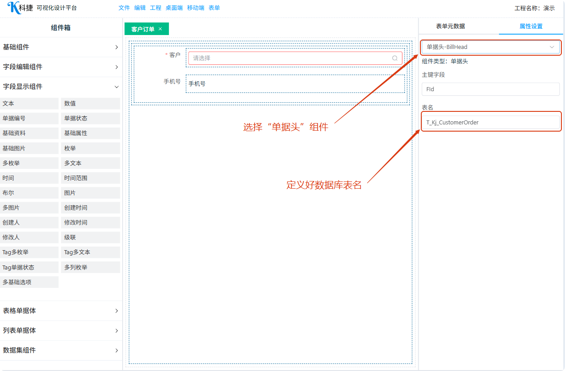The height and width of the screenshot is (371, 565).
Task: Switch to the 属性设置 tab
Action: [531, 26]
